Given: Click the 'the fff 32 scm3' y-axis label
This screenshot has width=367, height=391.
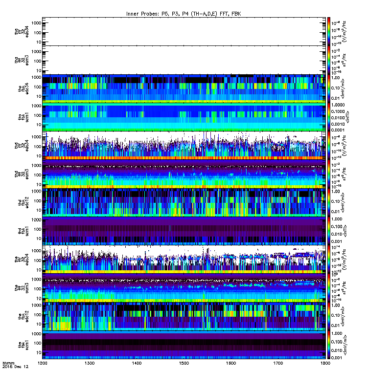Looking at the screenshot, I should (22, 288).
